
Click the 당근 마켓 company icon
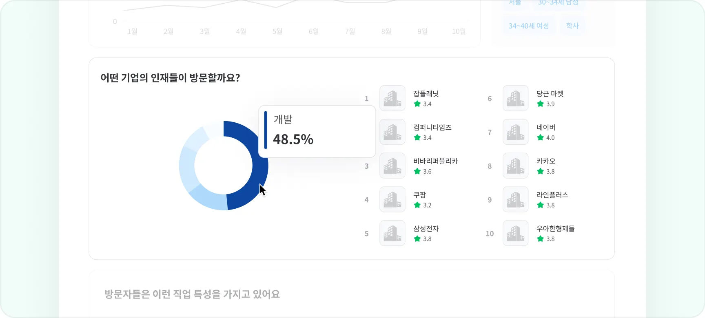(x=516, y=98)
